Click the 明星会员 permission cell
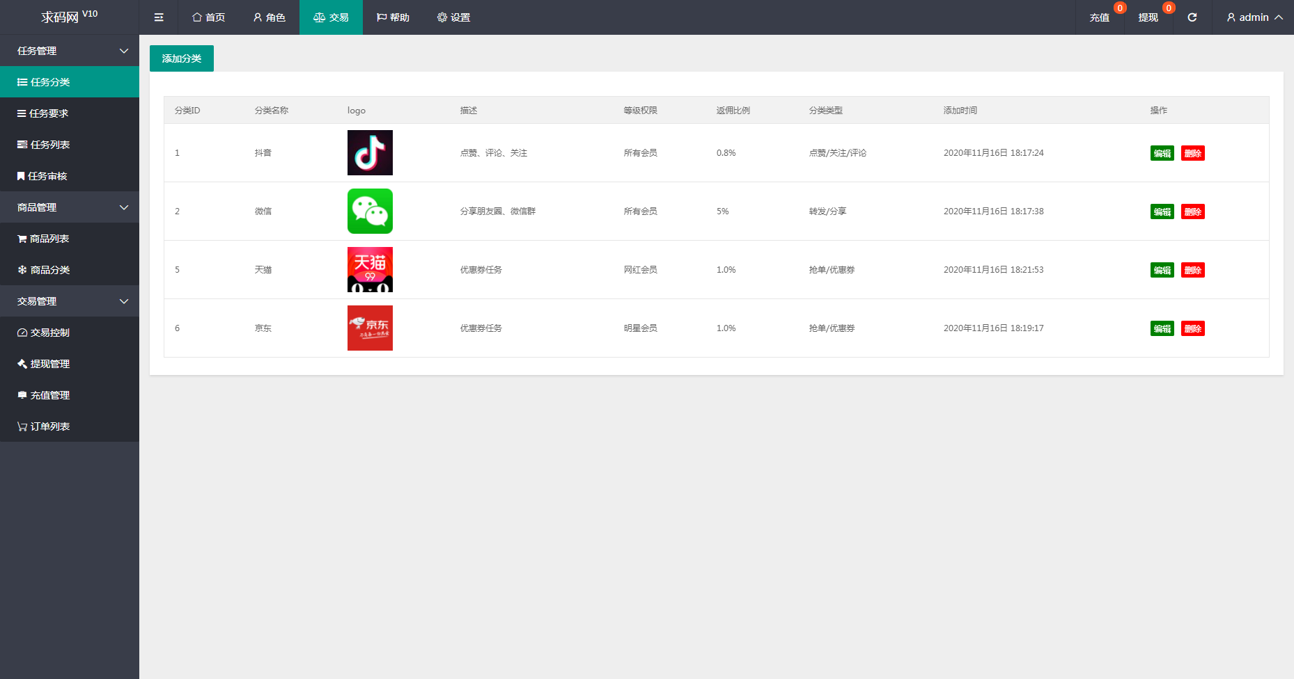 [x=641, y=328]
